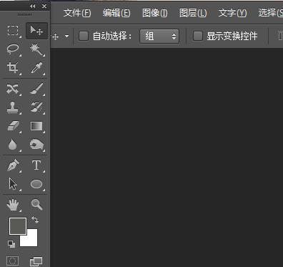This screenshot has height=267, width=283.
Task: Open the 图层(L) menu
Action: (x=193, y=13)
